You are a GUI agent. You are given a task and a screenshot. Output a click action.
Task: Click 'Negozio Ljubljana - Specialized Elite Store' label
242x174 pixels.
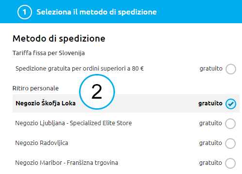click(73, 123)
